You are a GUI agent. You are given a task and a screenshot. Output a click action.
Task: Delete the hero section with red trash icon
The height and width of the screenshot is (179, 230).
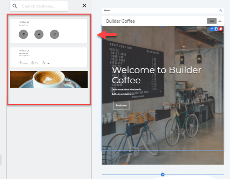coord(221,29)
